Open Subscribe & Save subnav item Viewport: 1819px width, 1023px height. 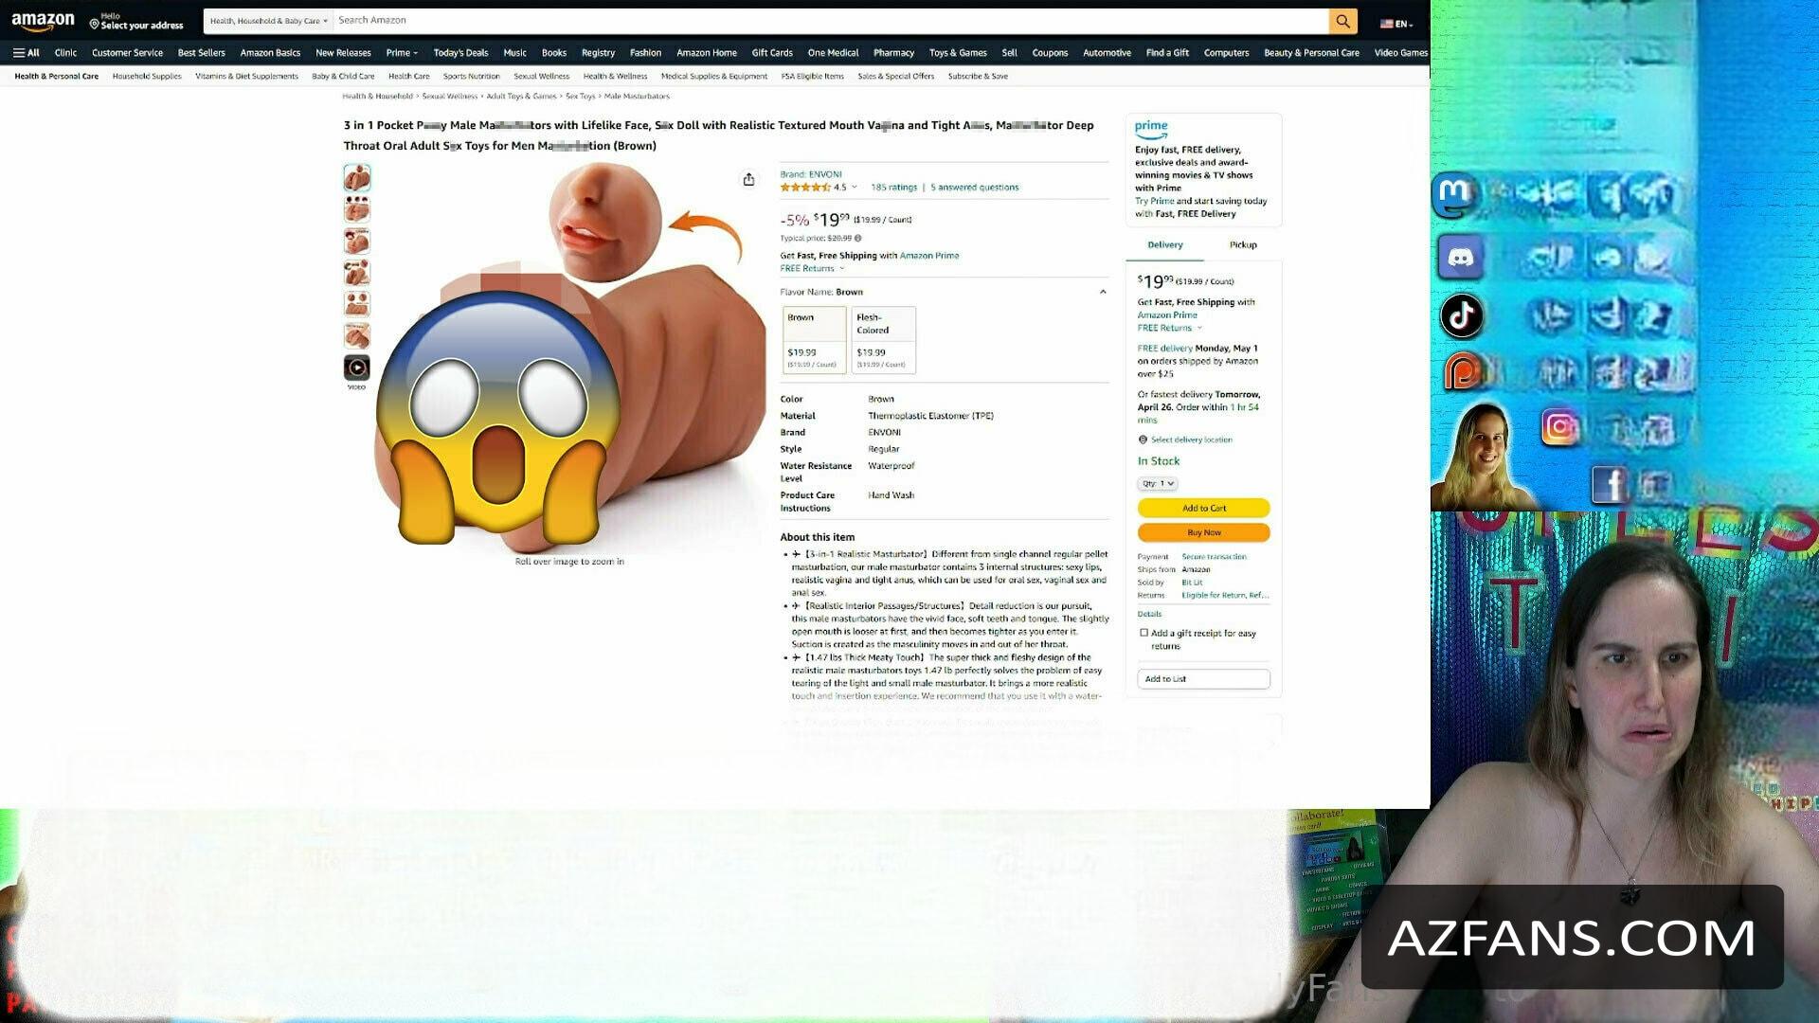coord(978,77)
